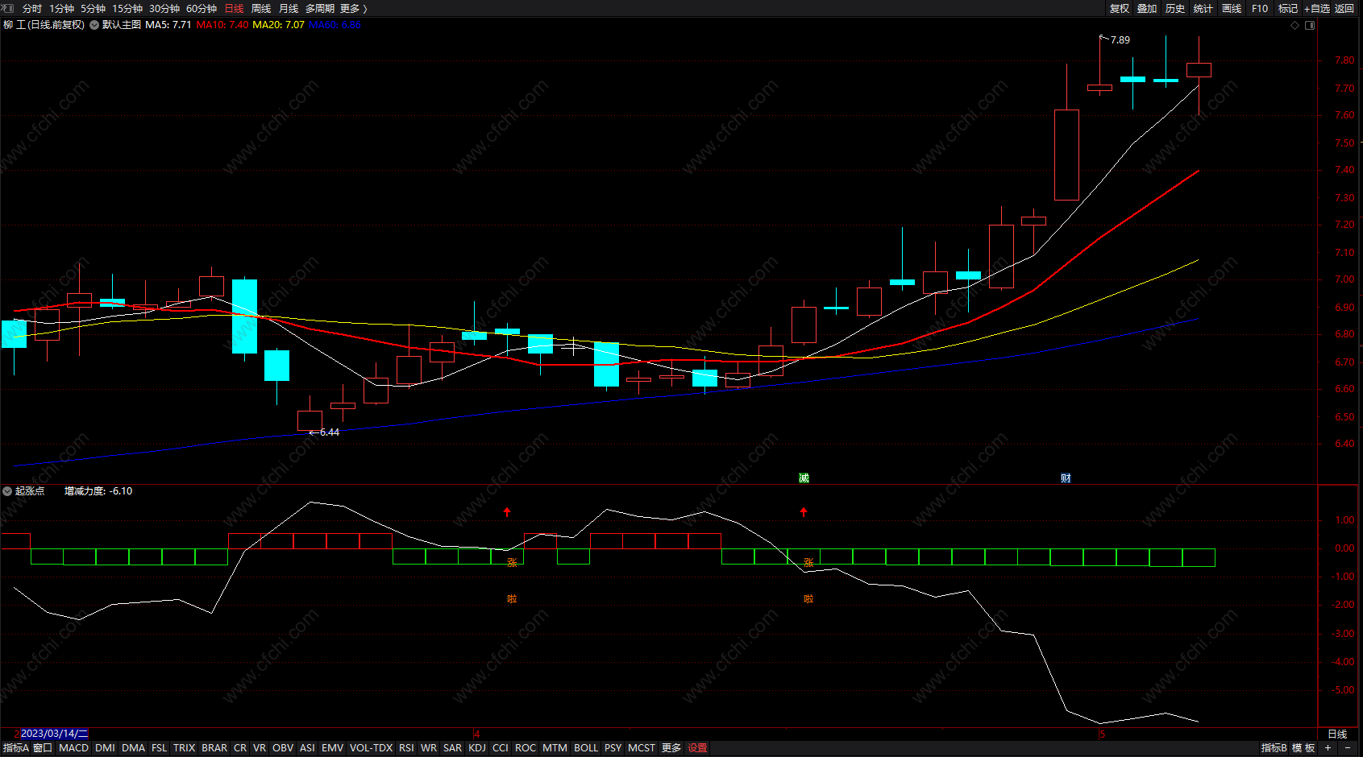Click the 财 marker icon below the chart

1066,478
